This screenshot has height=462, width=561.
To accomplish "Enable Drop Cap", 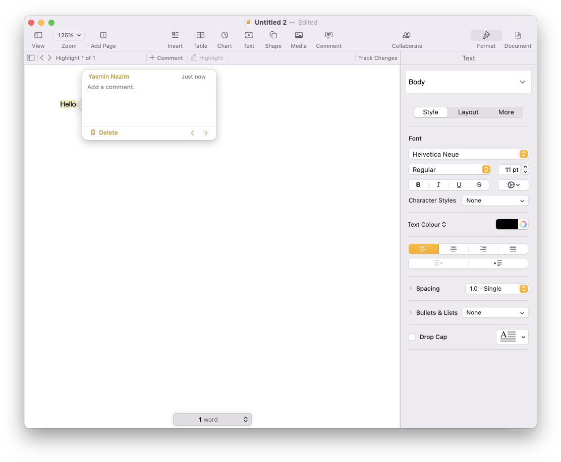I will point(412,337).
